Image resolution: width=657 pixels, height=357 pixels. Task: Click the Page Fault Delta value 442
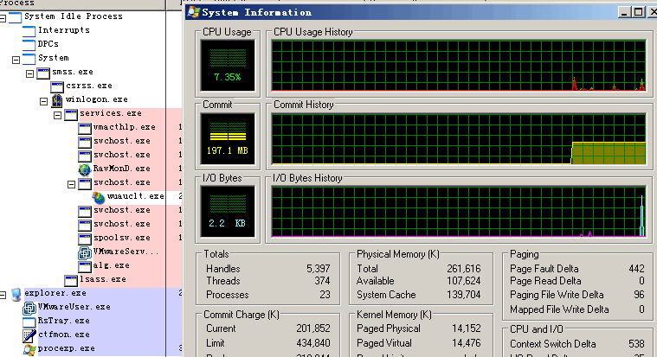(636, 269)
